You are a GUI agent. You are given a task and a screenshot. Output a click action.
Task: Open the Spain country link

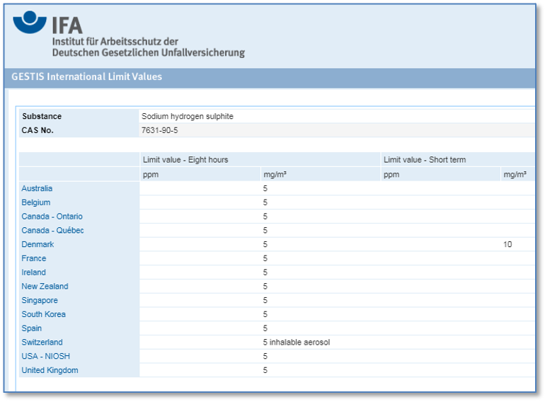pyautogui.click(x=32, y=328)
